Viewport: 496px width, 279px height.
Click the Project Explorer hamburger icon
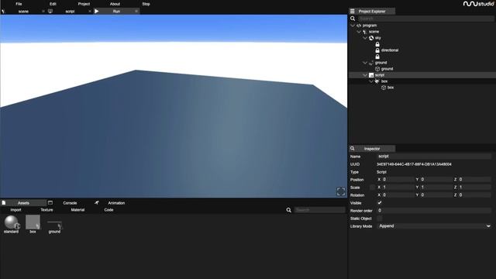pyautogui.click(x=353, y=11)
